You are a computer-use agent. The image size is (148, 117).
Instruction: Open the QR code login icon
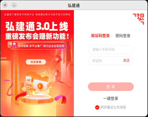pyautogui.click(x=138, y=19)
